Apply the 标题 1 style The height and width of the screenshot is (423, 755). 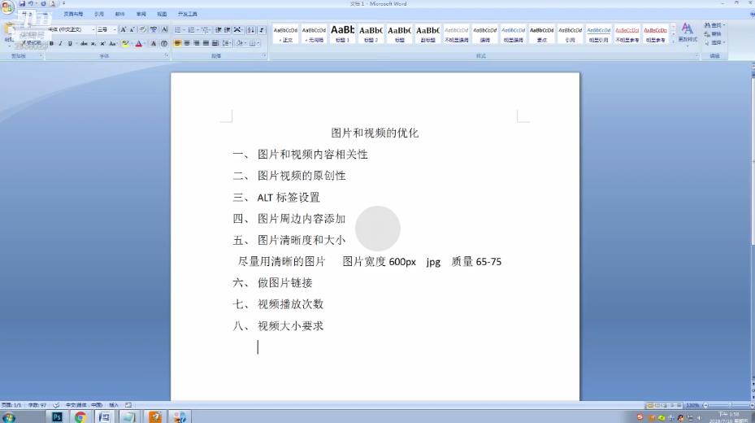point(342,33)
